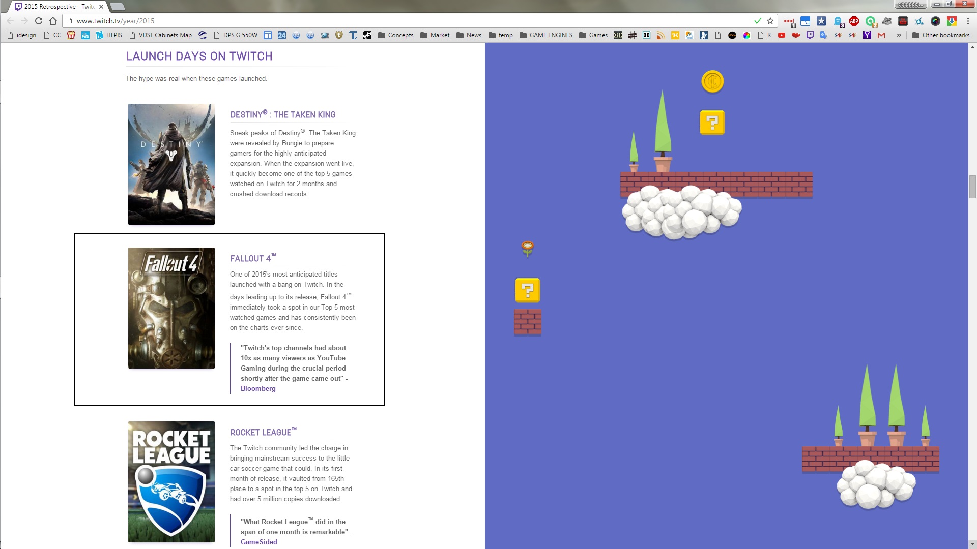
Task: Click the Fallout 4 cover art image
Action: [x=171, y=308]
